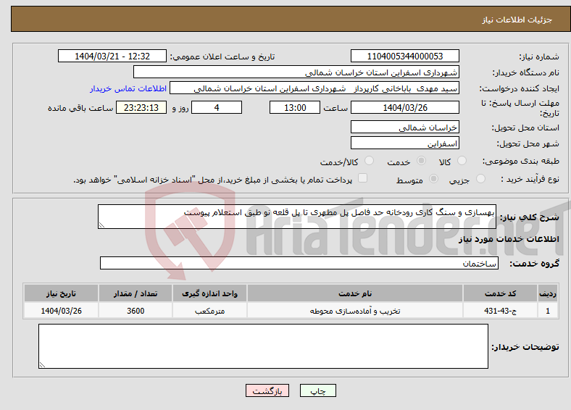571x410 pixels.
Task: Select the کالا radio button
Action: click(462, 161)
